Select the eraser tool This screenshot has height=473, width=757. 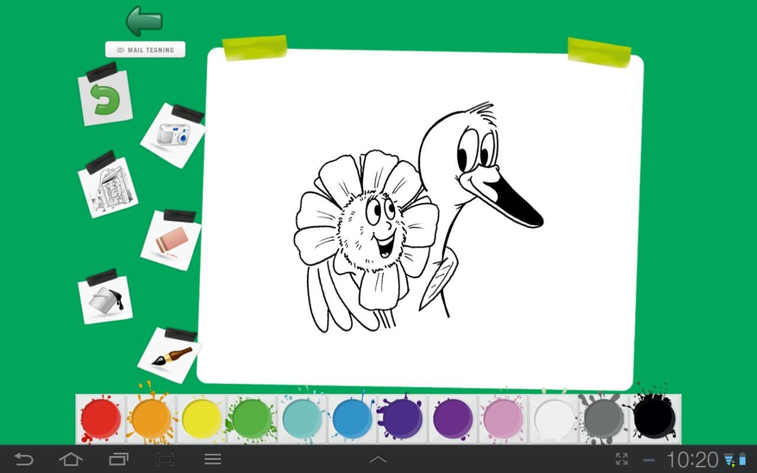click(x=172, y=240)
